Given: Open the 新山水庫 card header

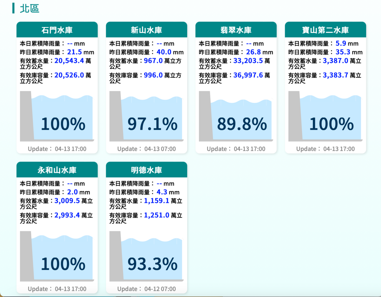Looking at the screenshot, I should pyautogui.click(x=146, y=30).
